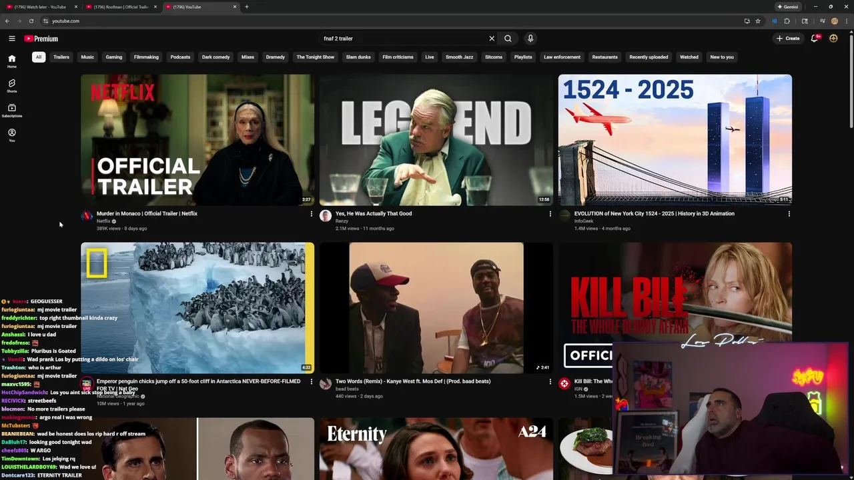Go to Home in the sidebar
The height and width of the screenshot is (480, 854).
tap(11, 61)
